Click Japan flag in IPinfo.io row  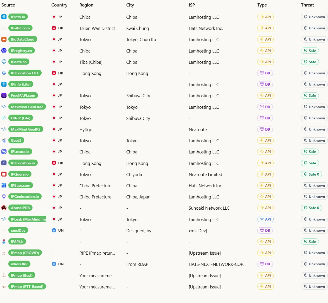pyautogui.click(x=54, y=17)
